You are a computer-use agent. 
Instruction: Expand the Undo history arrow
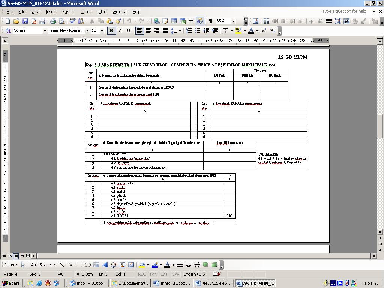coord(135,21)
